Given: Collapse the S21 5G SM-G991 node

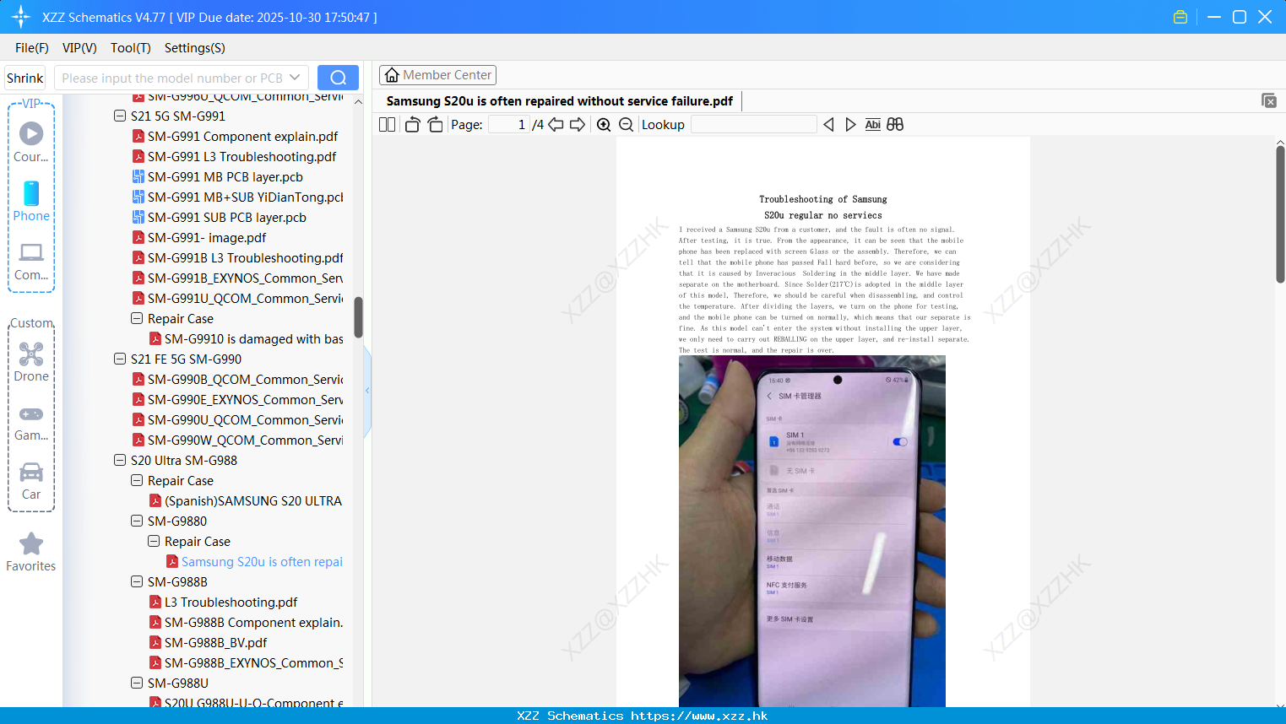Looking at the screenshot, I should point(120,116).
